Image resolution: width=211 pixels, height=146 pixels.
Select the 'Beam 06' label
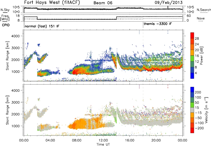103,3
